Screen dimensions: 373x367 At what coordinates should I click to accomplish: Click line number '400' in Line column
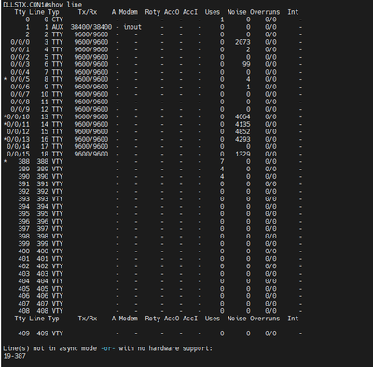point(43,251)
